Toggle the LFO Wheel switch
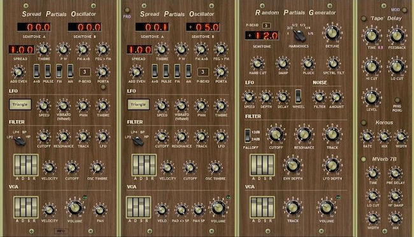 [298, 96]
